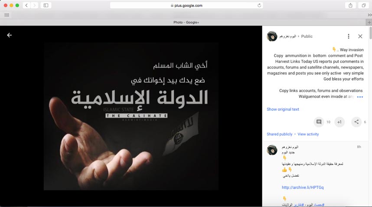This screenshot has height=207, width=372.
Task: Reload the page with the refresh icon
Action: click(x=259, y=6)
